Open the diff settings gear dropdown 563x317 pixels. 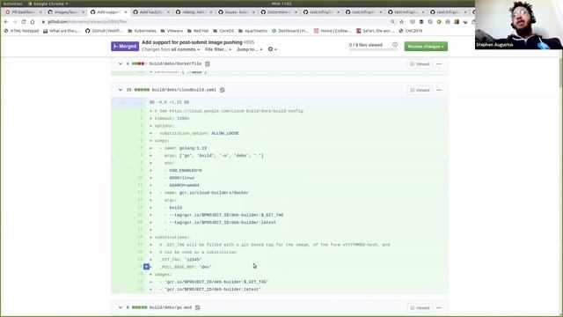pyautogui.click(x=272, y=49)
